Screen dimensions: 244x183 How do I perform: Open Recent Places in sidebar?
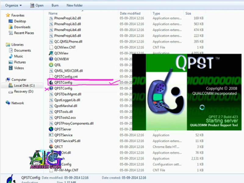[24, 33]
